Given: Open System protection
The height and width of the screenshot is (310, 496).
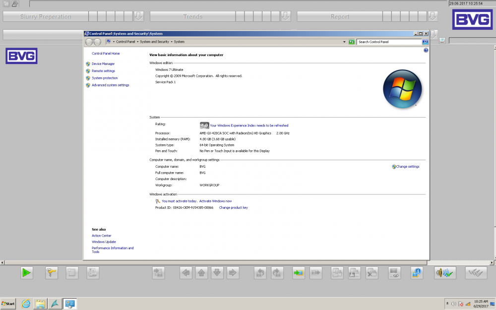Looking at the screenshot, I should pos(105,78).
